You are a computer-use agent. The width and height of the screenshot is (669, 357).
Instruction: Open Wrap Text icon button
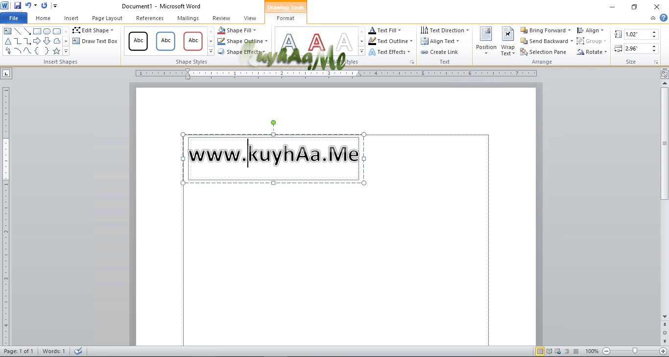(x=508, y=41)
